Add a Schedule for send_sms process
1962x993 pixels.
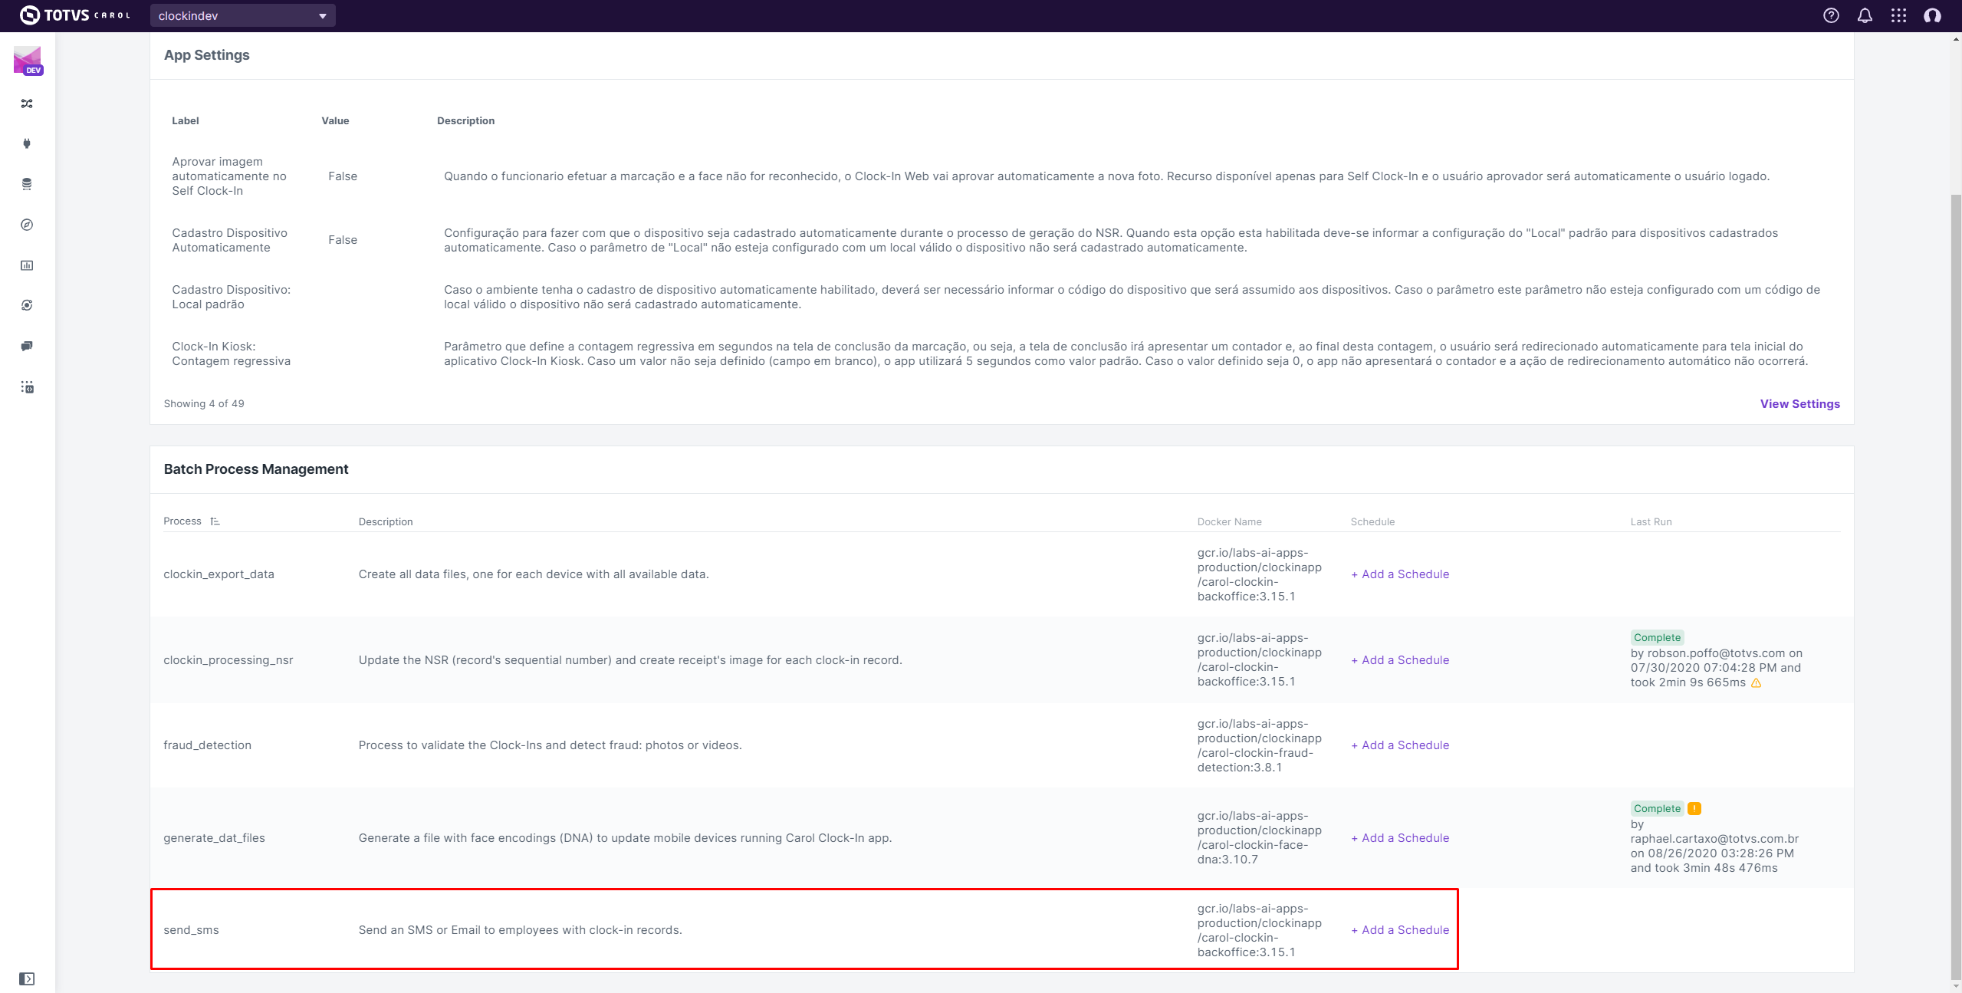pyautogui.click(x=1400, y=930)
